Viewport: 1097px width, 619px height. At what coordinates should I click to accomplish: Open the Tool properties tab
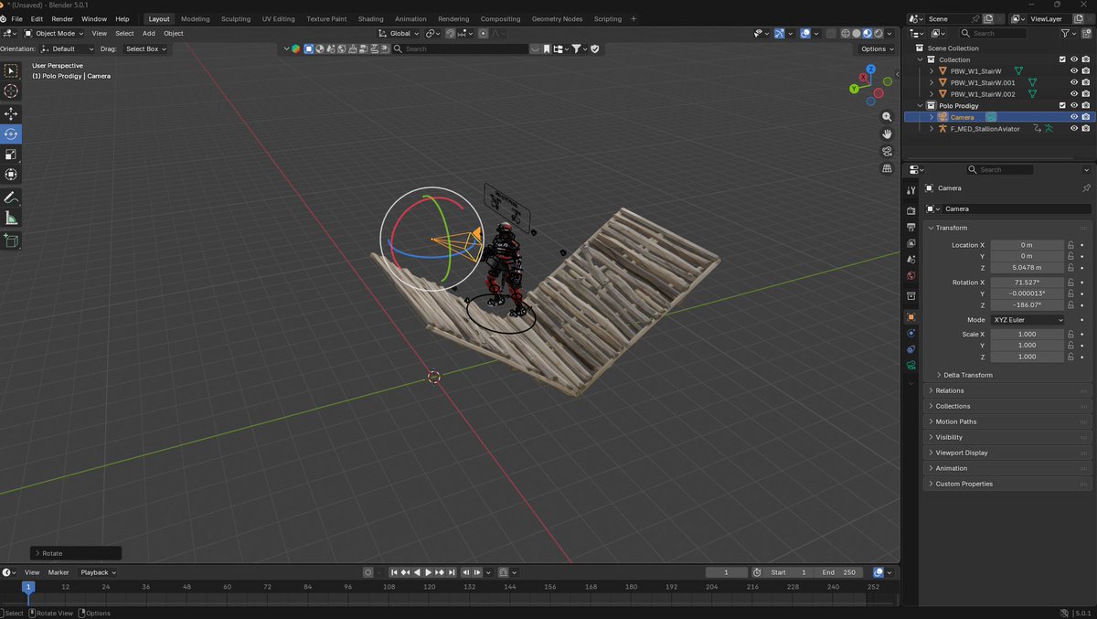click(x=911, y=190)
